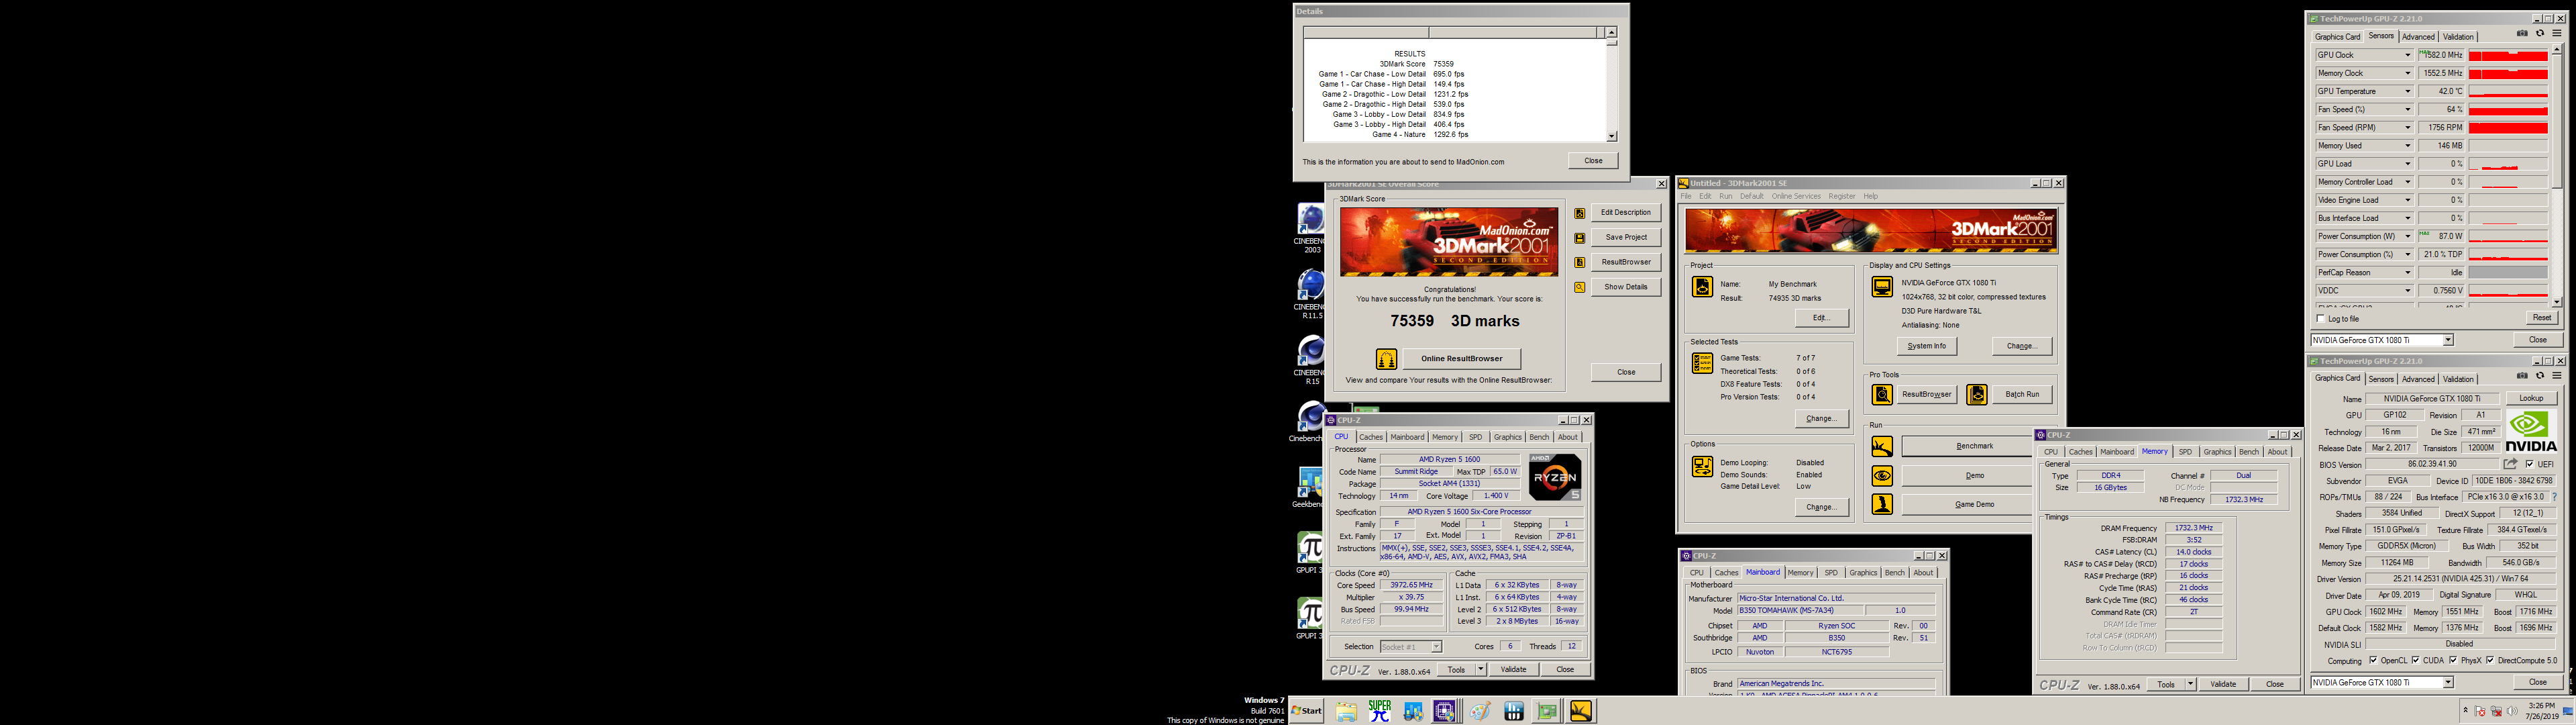Open the Windows Start button

point(1306,711)
